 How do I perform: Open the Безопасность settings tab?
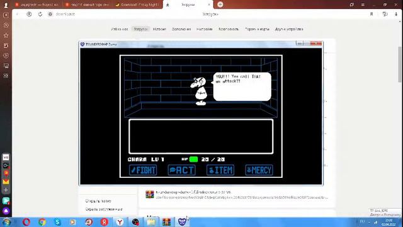[229, 29]
